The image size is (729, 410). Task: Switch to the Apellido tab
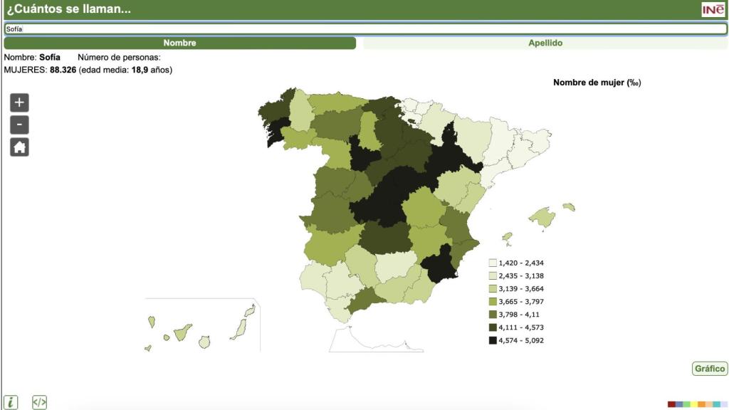545,43
